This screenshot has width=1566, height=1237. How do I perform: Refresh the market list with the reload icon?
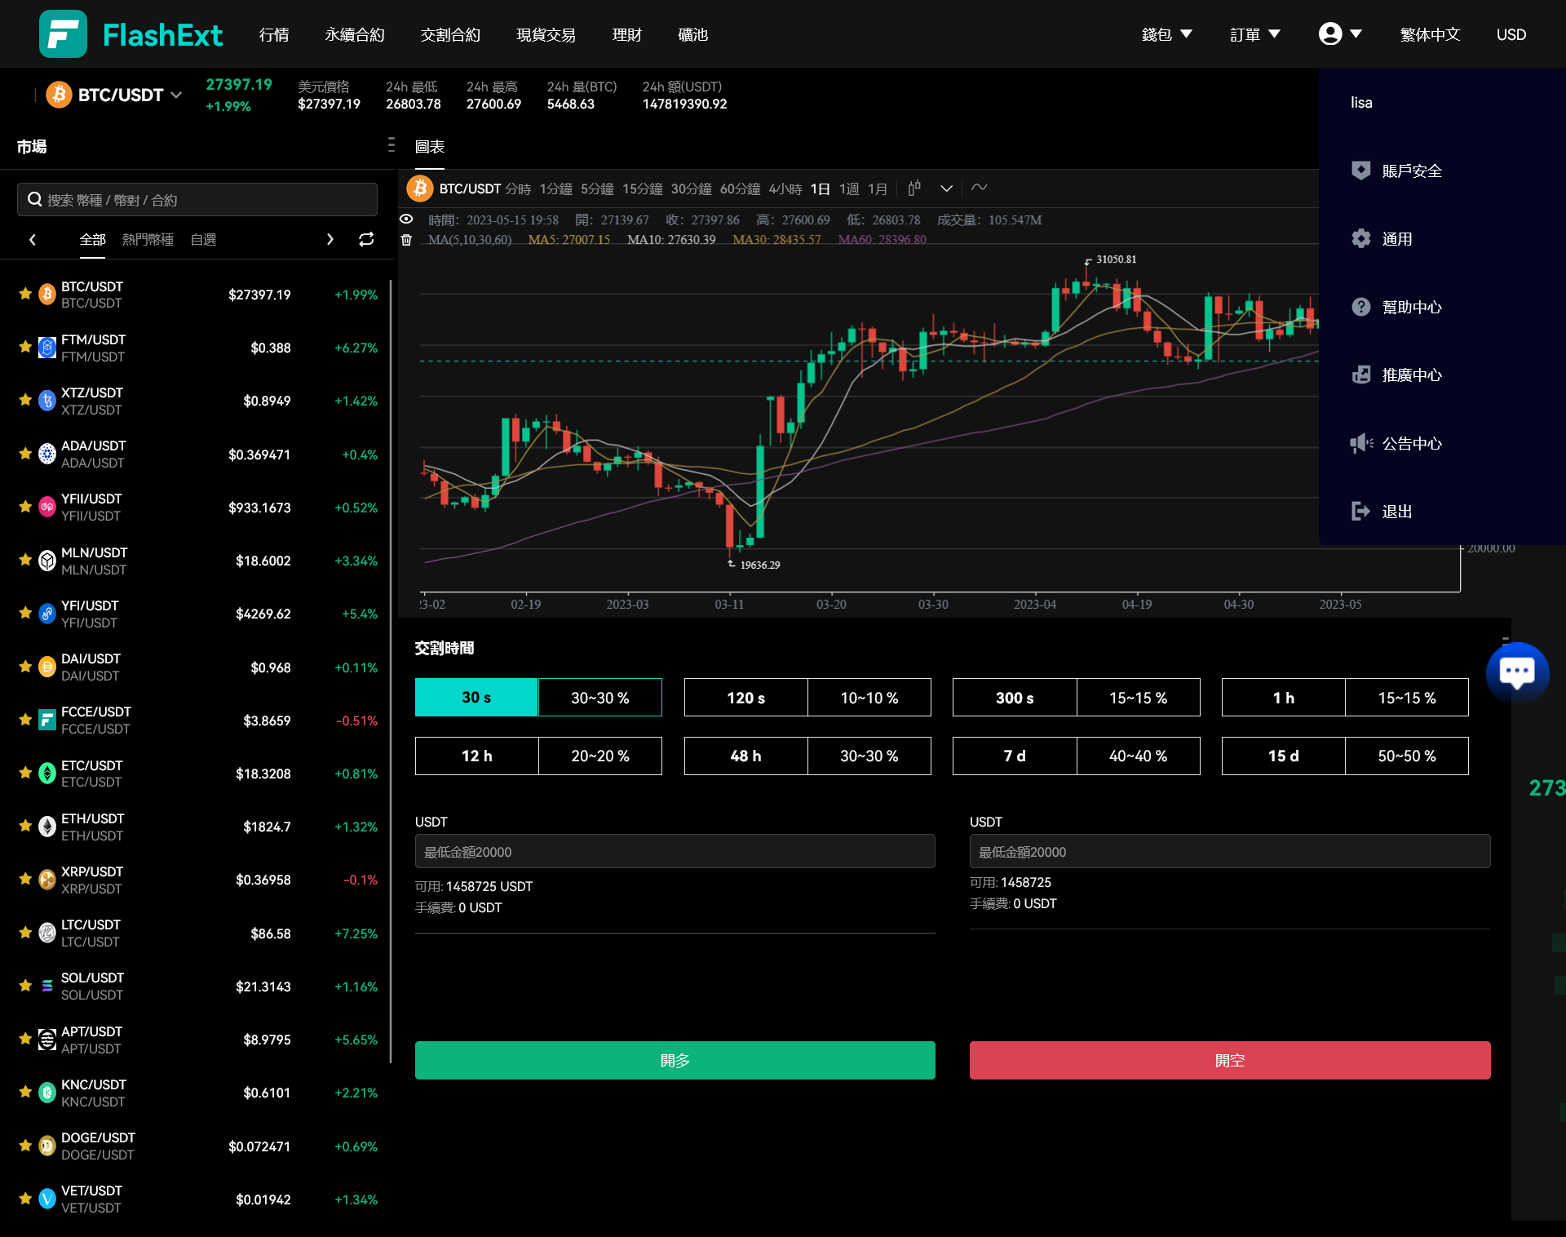(x=366, y=239)
